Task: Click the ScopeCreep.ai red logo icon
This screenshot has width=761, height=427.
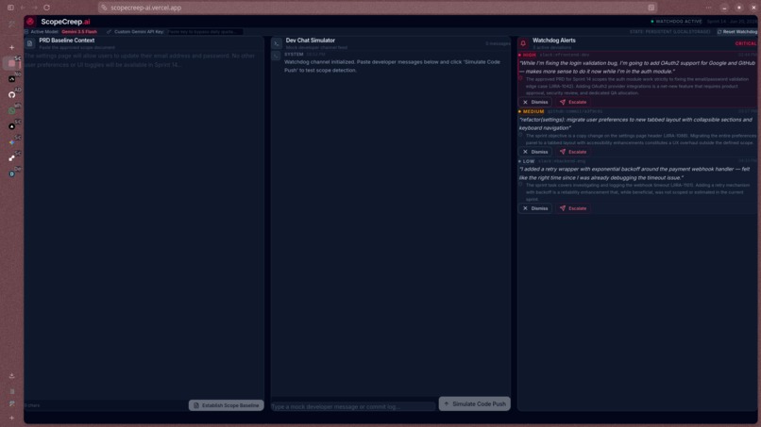Action: (x=30, y=22)
